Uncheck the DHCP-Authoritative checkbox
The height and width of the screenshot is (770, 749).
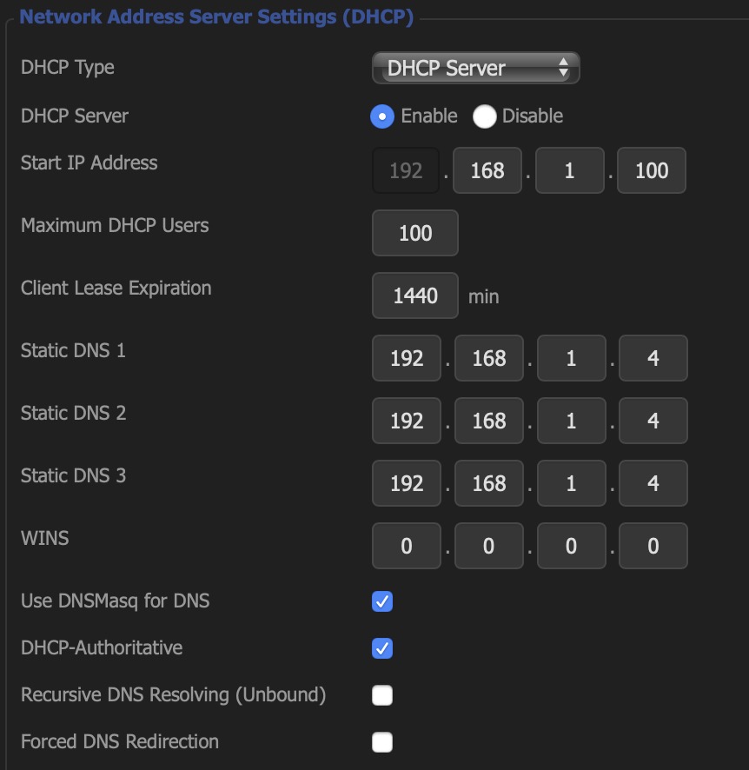point(382,648)
